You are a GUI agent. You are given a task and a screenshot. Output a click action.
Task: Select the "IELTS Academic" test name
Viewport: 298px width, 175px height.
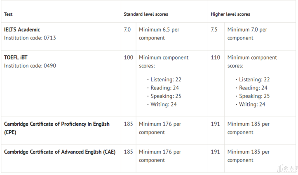pos(22,30)
